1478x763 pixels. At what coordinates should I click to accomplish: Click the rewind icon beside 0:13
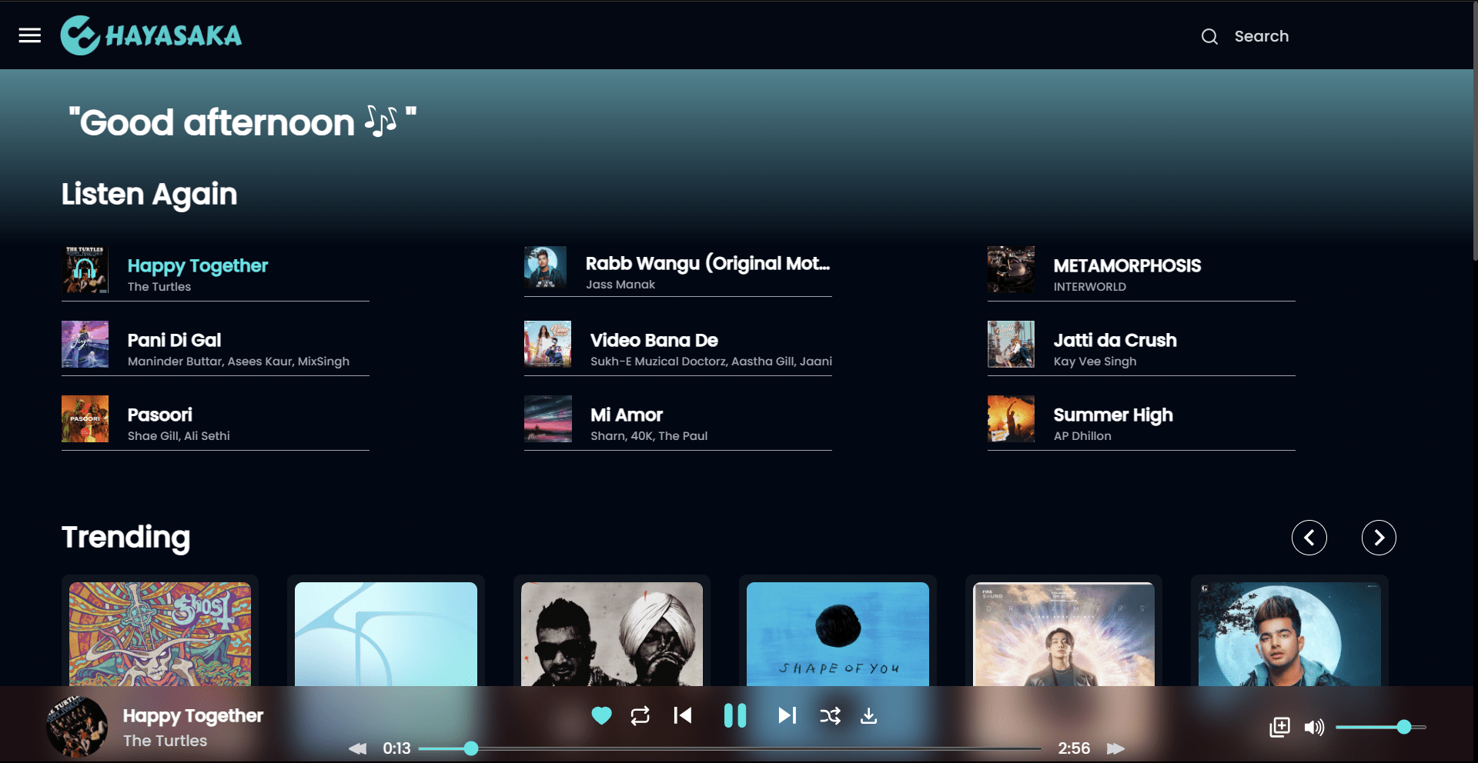(358, 748)
